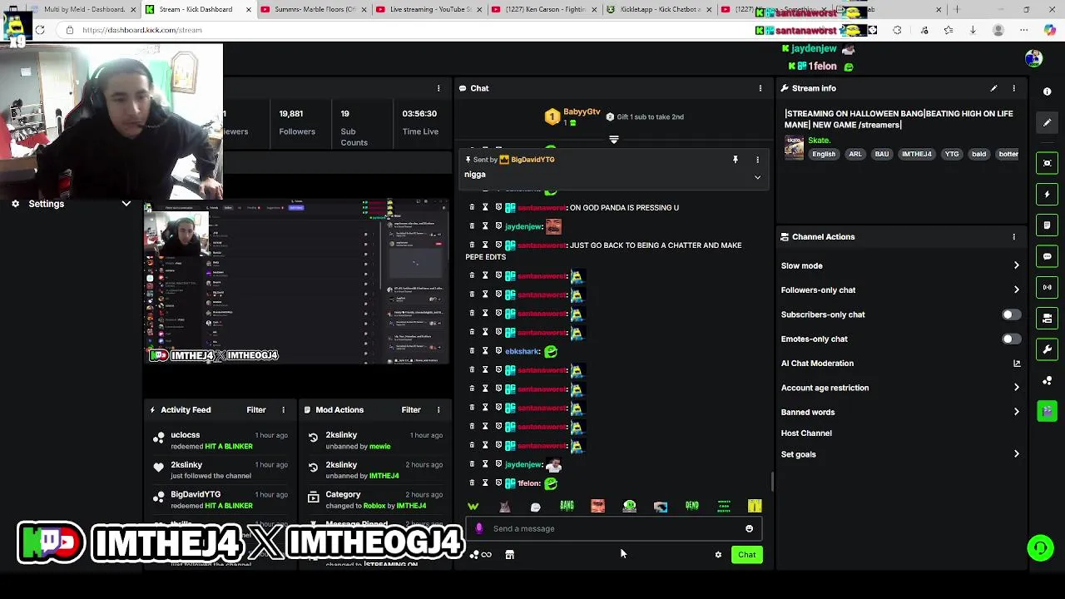Image resolution: width=1065 pixels, height=599 pixels.
Task: Open Channel Actions three-dot menu
Action: tap(1013, 237)
